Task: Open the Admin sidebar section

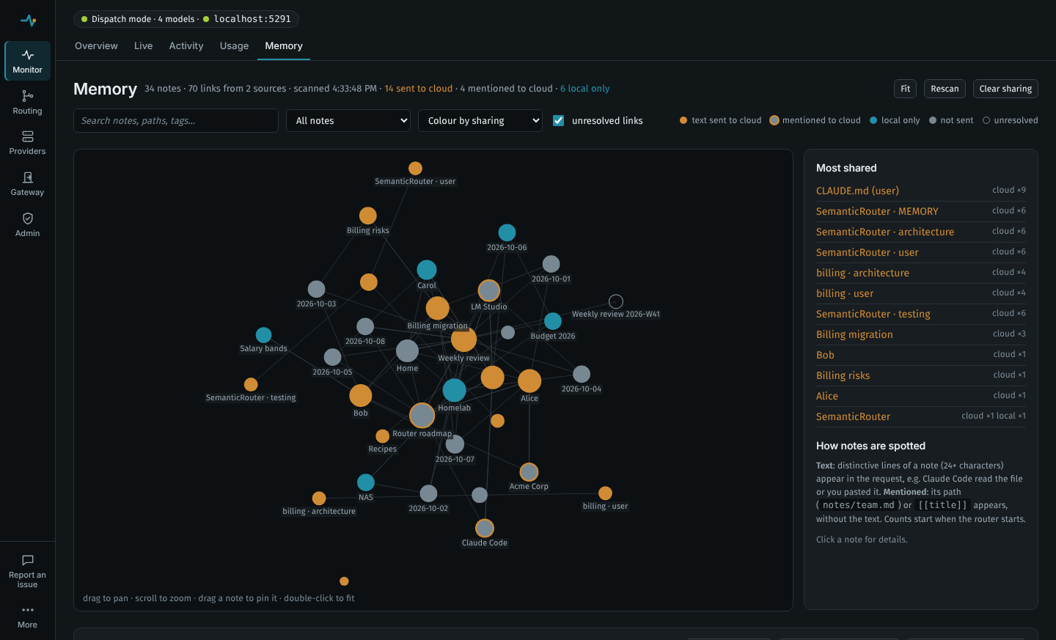Action: (27, 225)
